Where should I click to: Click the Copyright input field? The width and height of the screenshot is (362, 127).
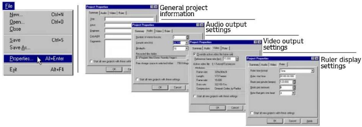(118, 36)
